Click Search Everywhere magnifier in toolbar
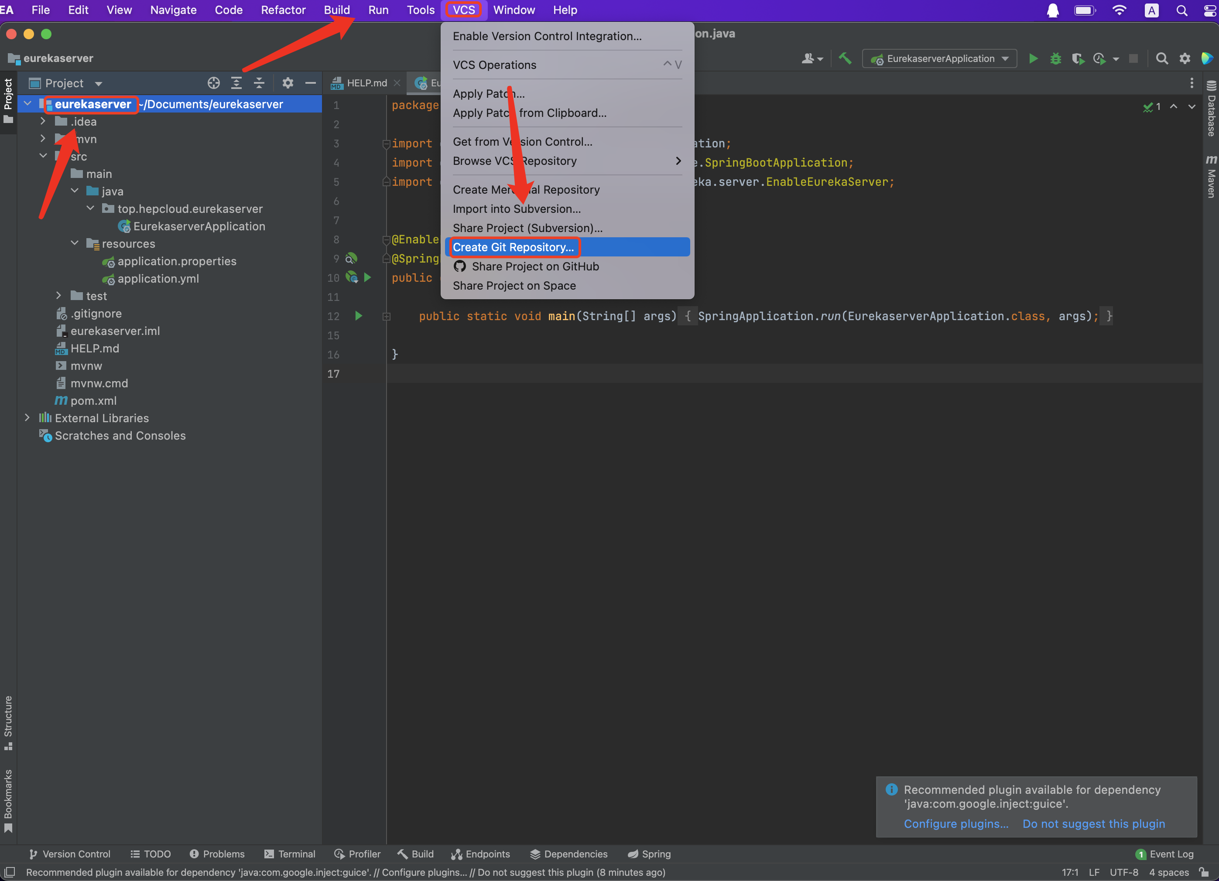Viewport: 1219px width, 881px height. point(1161,58)
